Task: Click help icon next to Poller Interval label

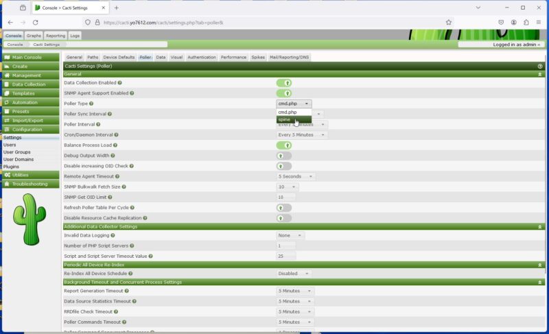Action: coord(98,125)
